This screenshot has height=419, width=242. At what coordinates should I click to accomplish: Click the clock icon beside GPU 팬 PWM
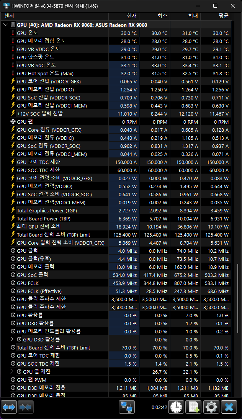13,380
